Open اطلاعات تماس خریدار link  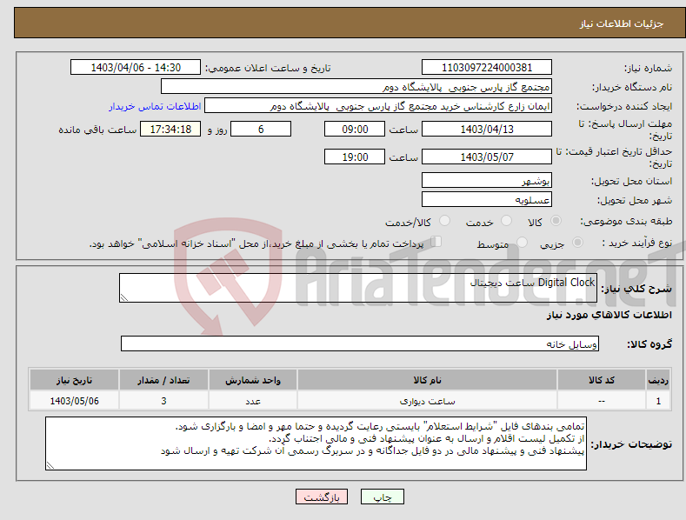(x=155, y=106)
